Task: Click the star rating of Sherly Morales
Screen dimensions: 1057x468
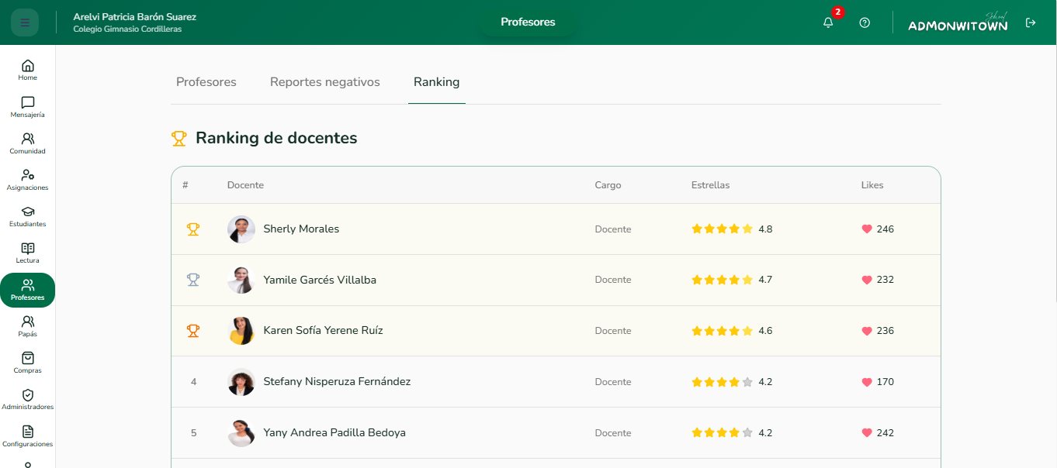Action: point(723,229)
